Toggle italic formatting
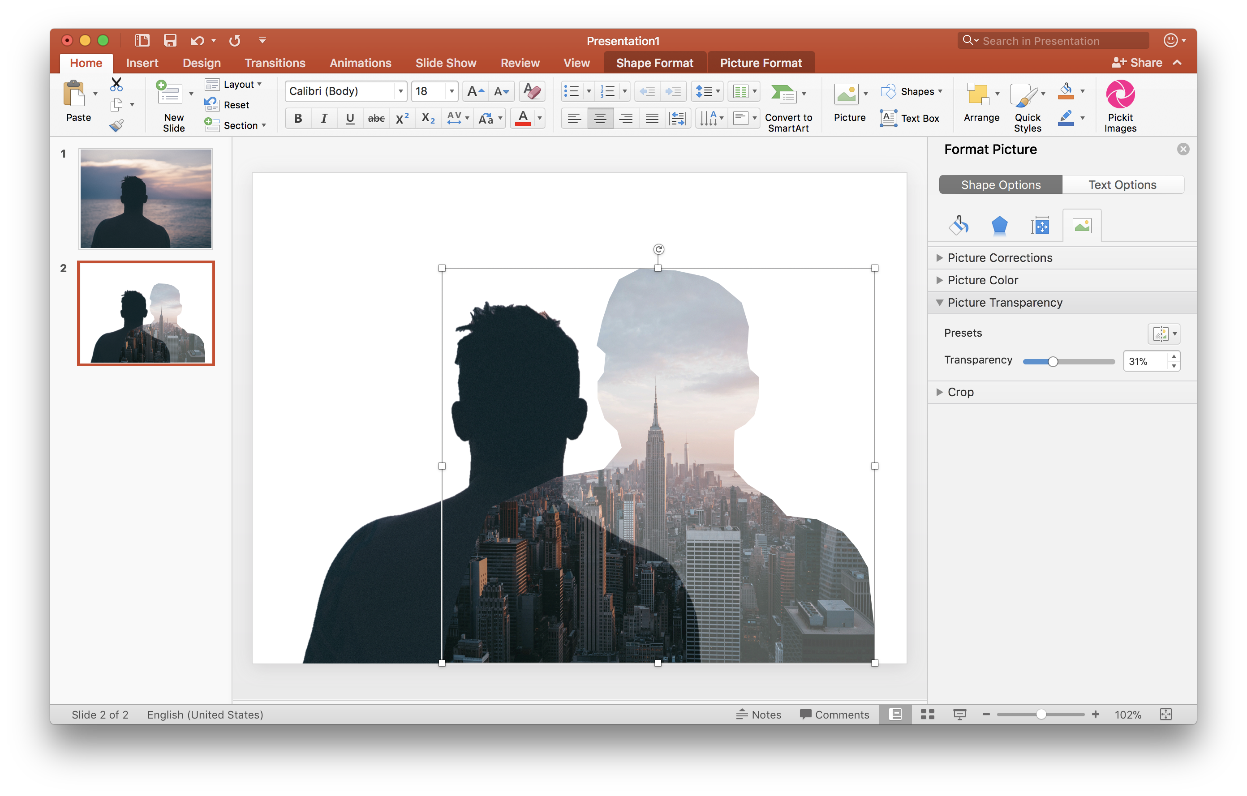 (324, 118)
